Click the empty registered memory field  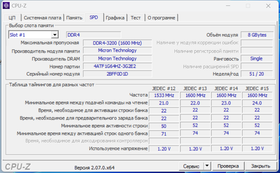pos(257,51)
